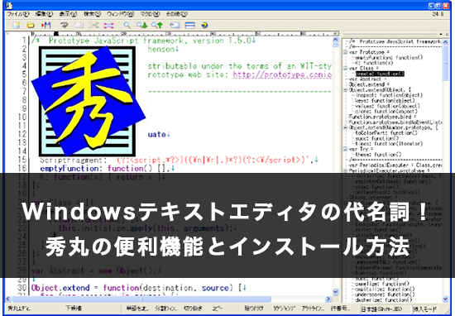
Task: Click outline panel scrollbar down arrow
Action: tap(445, 299)
